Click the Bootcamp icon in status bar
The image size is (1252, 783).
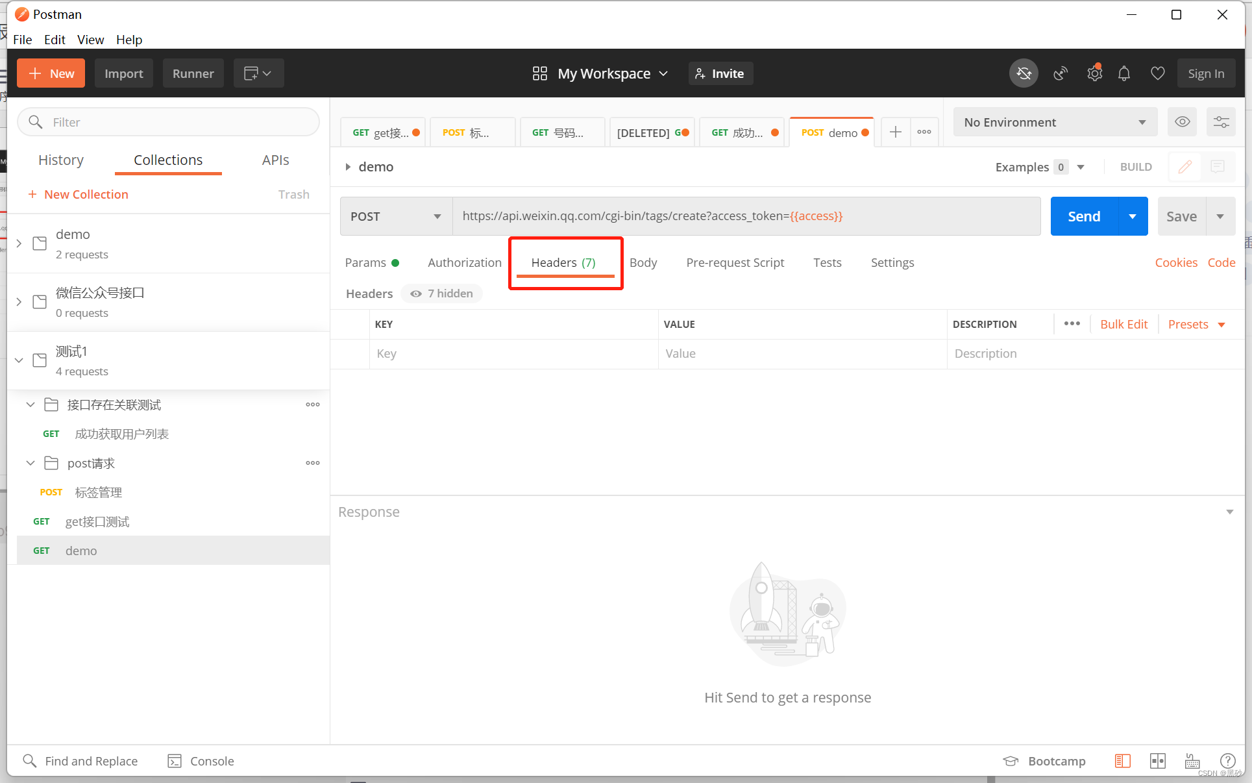coord(1011,760)
